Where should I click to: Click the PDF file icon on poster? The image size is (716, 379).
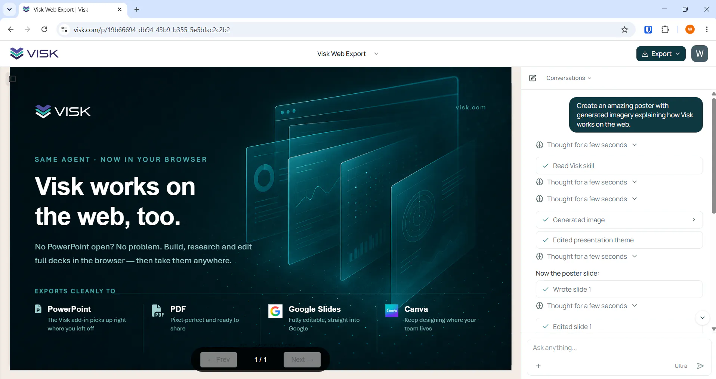[x=157, y=311]
